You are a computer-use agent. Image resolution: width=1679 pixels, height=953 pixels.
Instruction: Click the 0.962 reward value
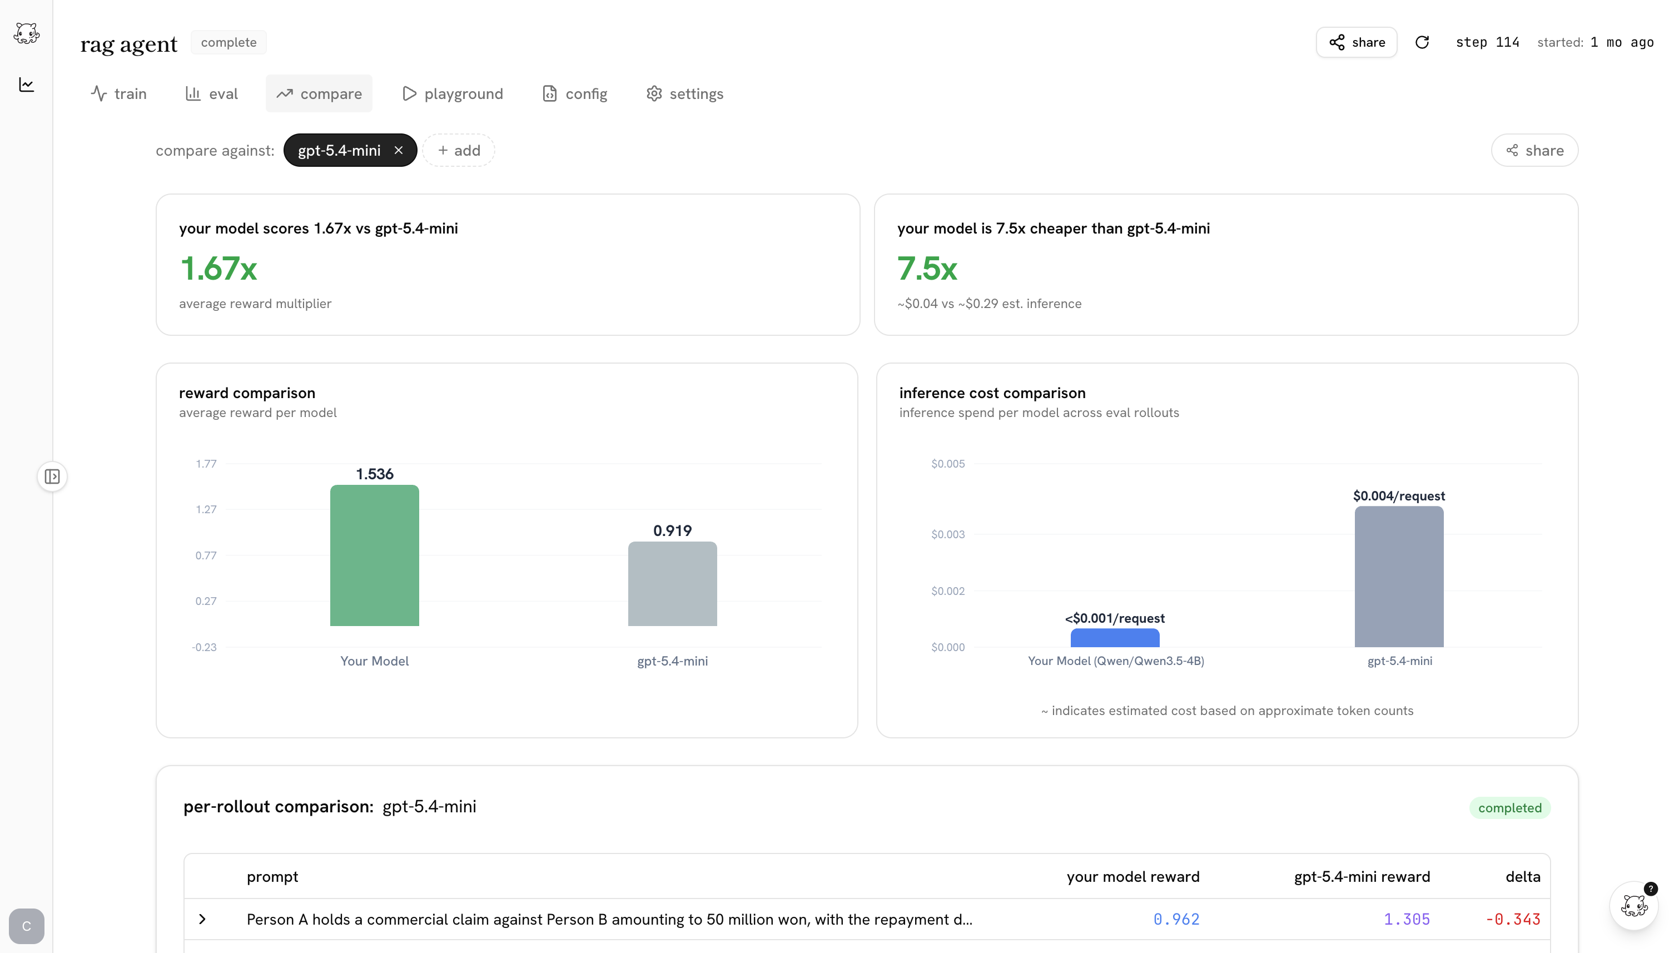pyautogui.click(x=1176, y=919)
